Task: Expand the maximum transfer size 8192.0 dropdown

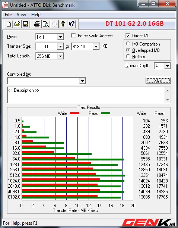Action: coord(96,47)
